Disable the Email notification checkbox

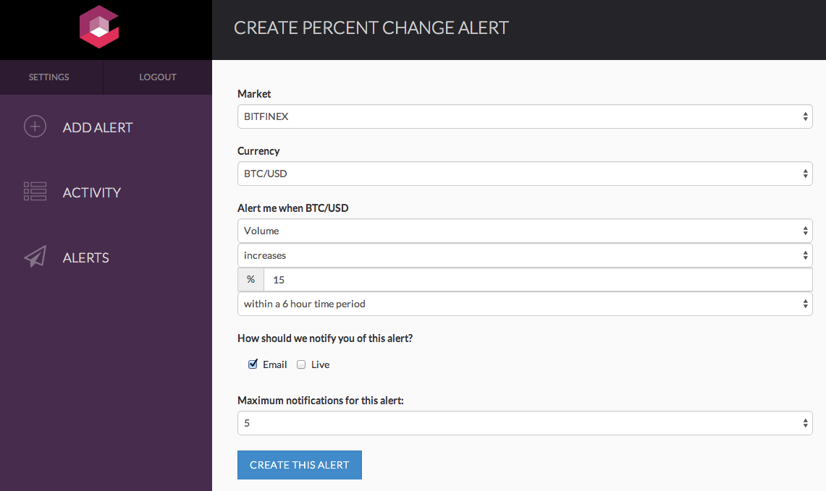tap(253, 364)
